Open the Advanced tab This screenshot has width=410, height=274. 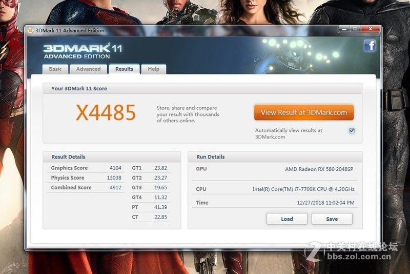[88, 69]
